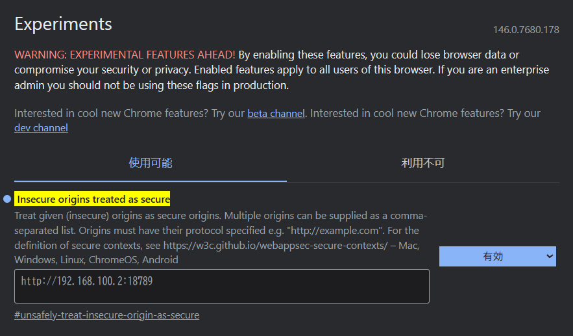Open the beta channel link

pos(276,114)
